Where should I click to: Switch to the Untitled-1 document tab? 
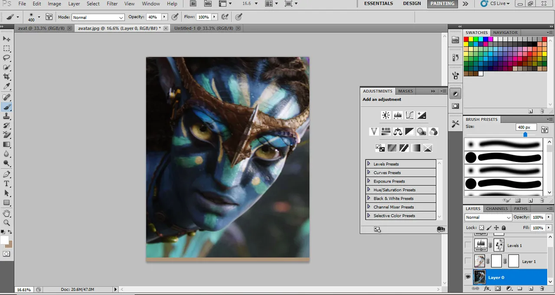coord(204,28)
